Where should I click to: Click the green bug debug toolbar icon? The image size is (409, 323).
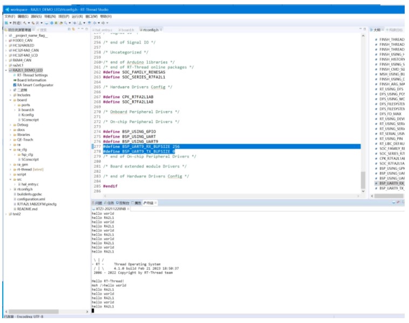click(x=56, y=23)
